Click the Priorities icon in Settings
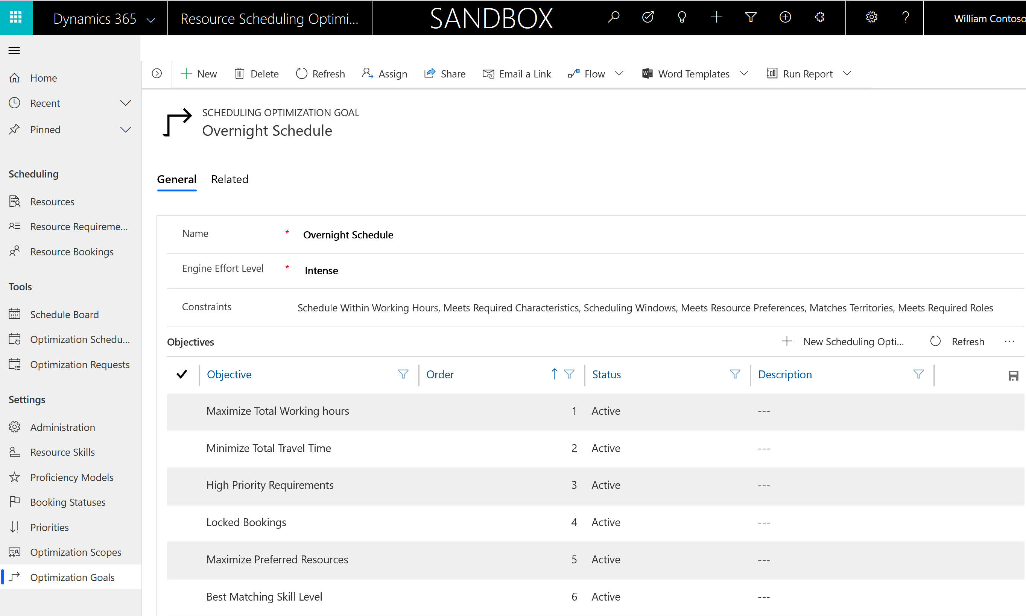Viewport: 1026px width, 616px height. click(x=15, y=526)
